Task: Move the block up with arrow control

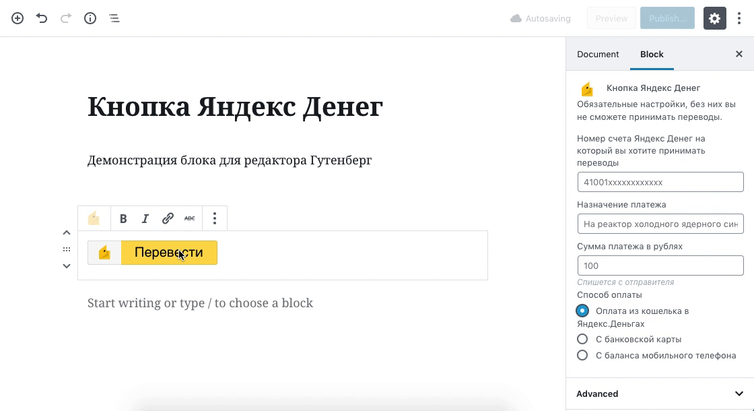Action: [67, 232]
